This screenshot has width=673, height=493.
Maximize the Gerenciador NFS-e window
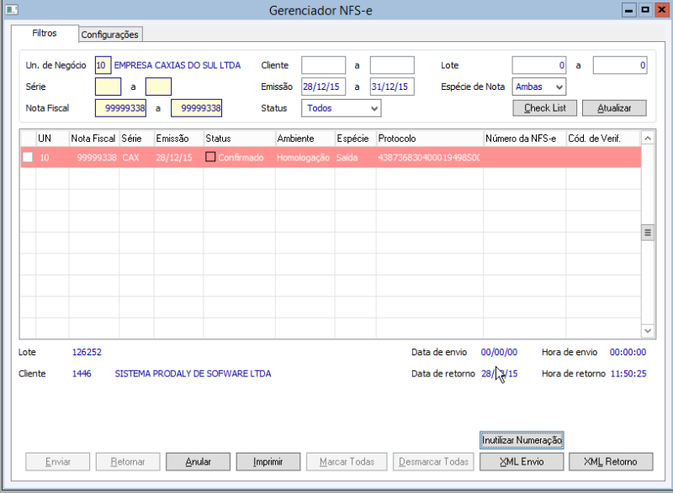pos(645,10)
